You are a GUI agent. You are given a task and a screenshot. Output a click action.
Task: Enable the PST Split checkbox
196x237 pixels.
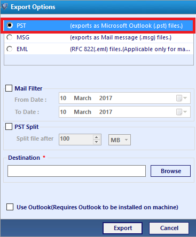tap(9, 127)
